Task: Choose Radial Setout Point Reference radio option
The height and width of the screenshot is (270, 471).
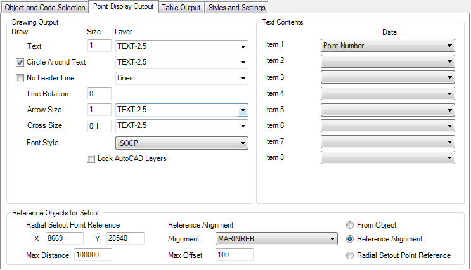Action: (350, 255)
